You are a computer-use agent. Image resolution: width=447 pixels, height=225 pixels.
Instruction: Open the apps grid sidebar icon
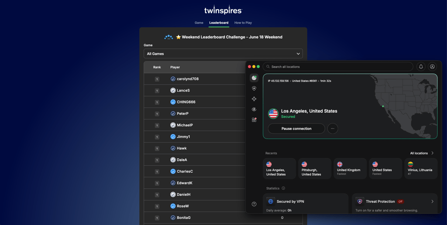tap(254, 120)
